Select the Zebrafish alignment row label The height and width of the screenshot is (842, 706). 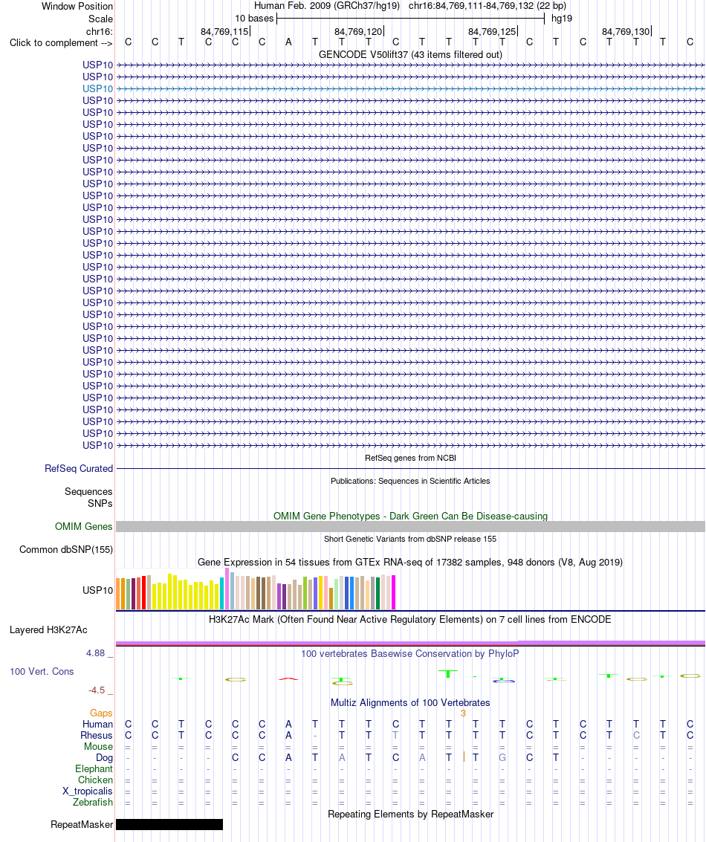93,803
